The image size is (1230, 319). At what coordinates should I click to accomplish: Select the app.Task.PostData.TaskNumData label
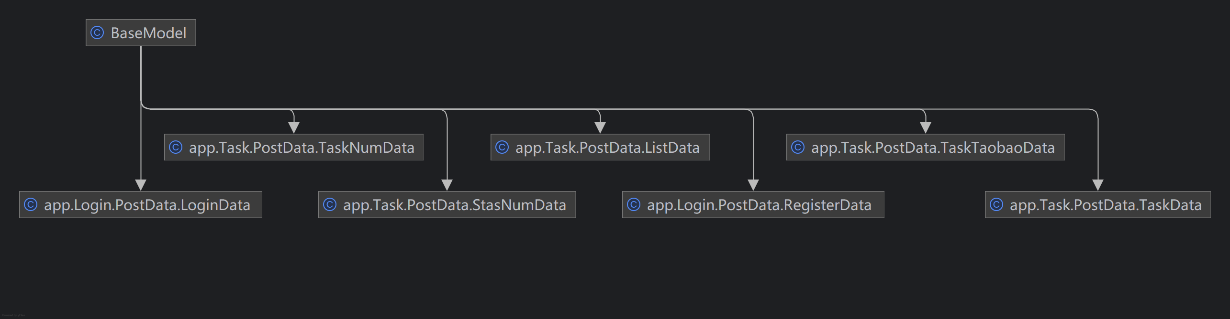click(x=302, y=148)
